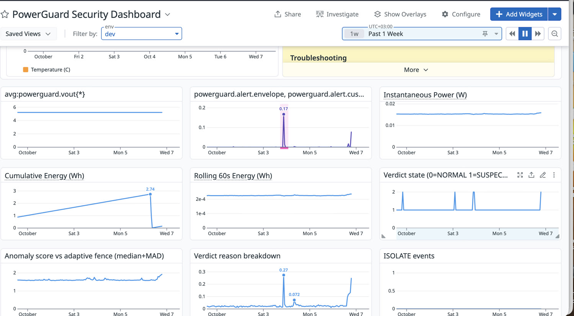Click the ISOLATE events widget title
574x316 pixels.
tap(409, 256)
